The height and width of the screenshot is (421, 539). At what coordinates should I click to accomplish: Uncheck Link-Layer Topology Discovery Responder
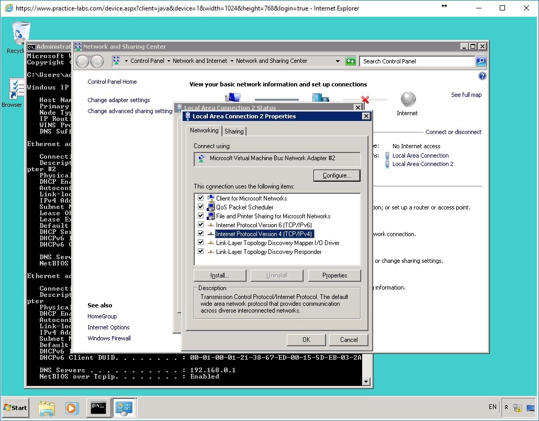(200, 251)
